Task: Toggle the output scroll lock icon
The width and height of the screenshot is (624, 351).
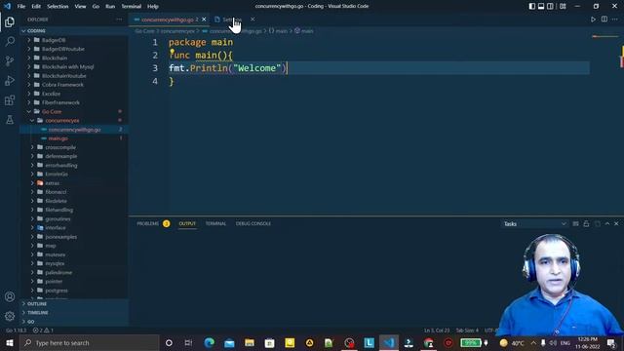Action: pyautogui.click(x=586, y=223)
